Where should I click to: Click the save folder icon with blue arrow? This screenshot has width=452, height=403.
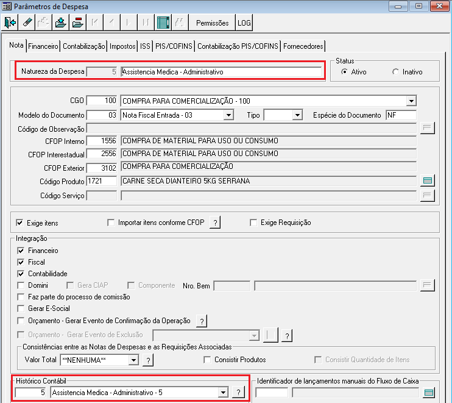(x=60, y=23)
